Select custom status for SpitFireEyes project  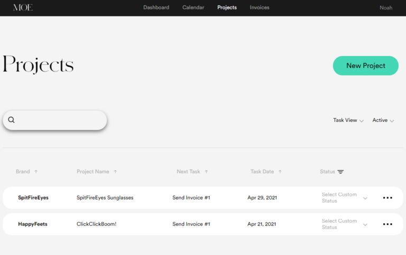(x=344, y=198)
